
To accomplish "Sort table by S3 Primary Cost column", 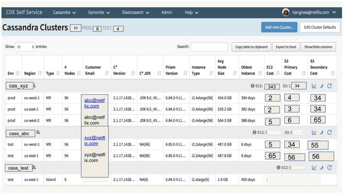I will 304,73.
